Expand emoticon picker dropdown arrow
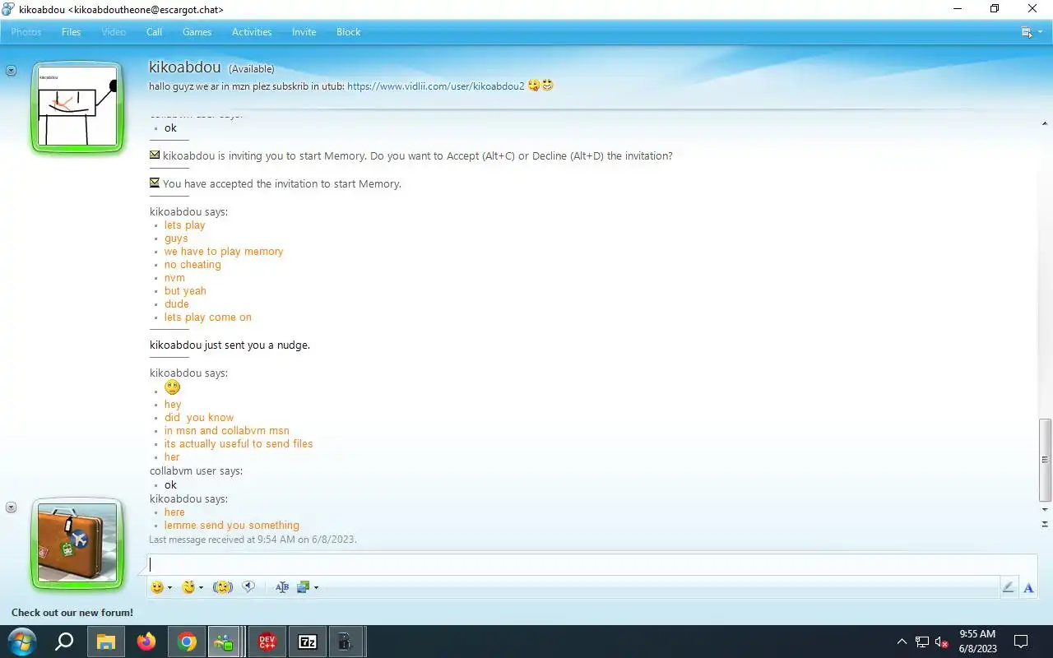This screenshot has width=1053, height=658. [x=169, y=588]
